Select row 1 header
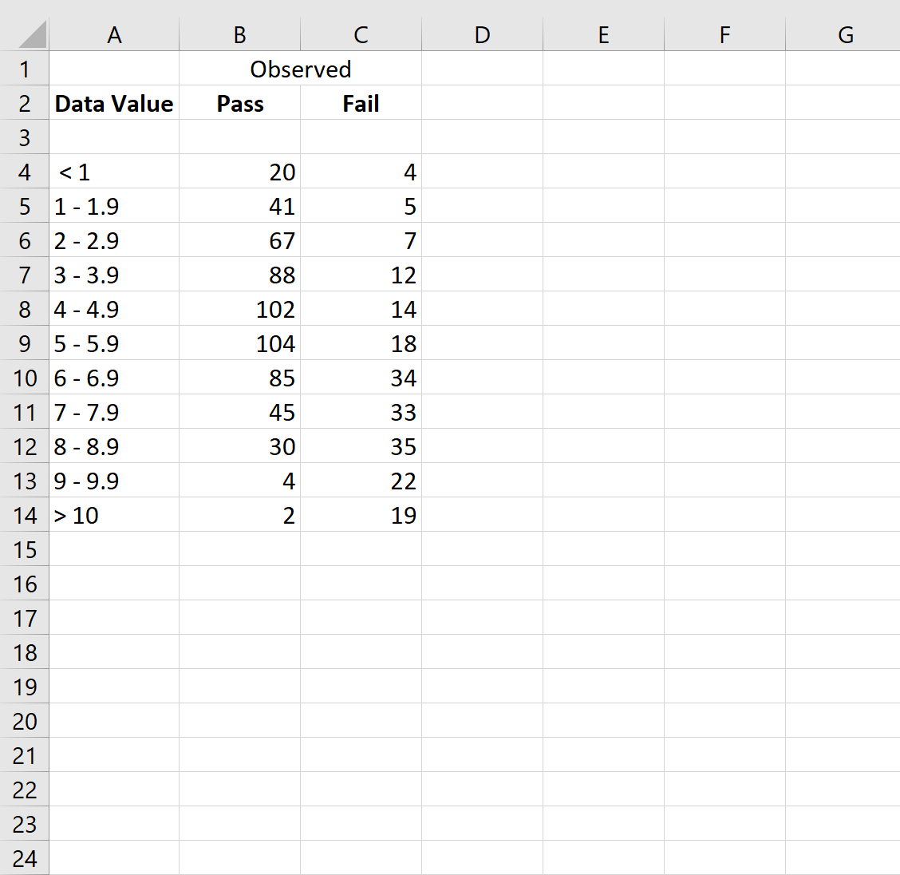Screen dimensions: 900x875 coord(24,69)
